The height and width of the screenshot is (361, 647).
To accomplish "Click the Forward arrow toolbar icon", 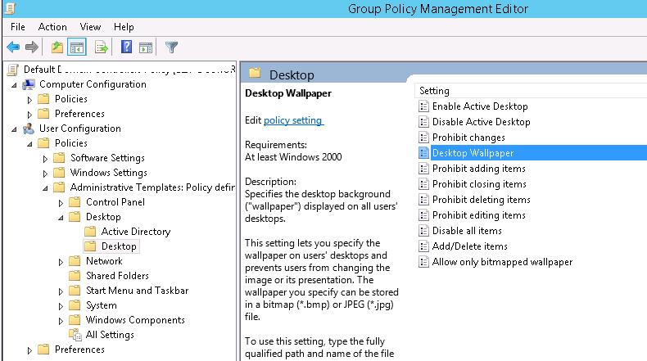I will pyautogui.click(x=31, y=47).
